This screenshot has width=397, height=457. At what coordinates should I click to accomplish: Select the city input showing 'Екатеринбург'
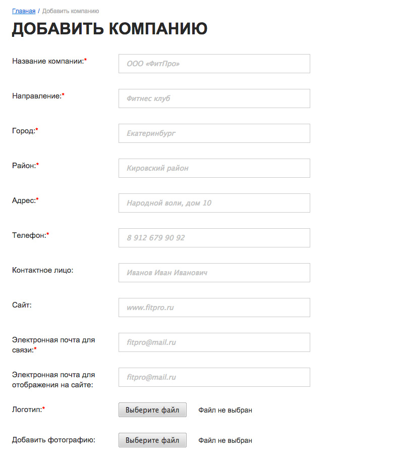(x=214, y=133)
